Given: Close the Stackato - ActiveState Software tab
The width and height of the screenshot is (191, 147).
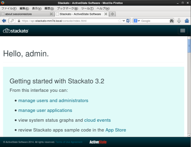Looking at the screenshot, I should [x=106, y=14].
